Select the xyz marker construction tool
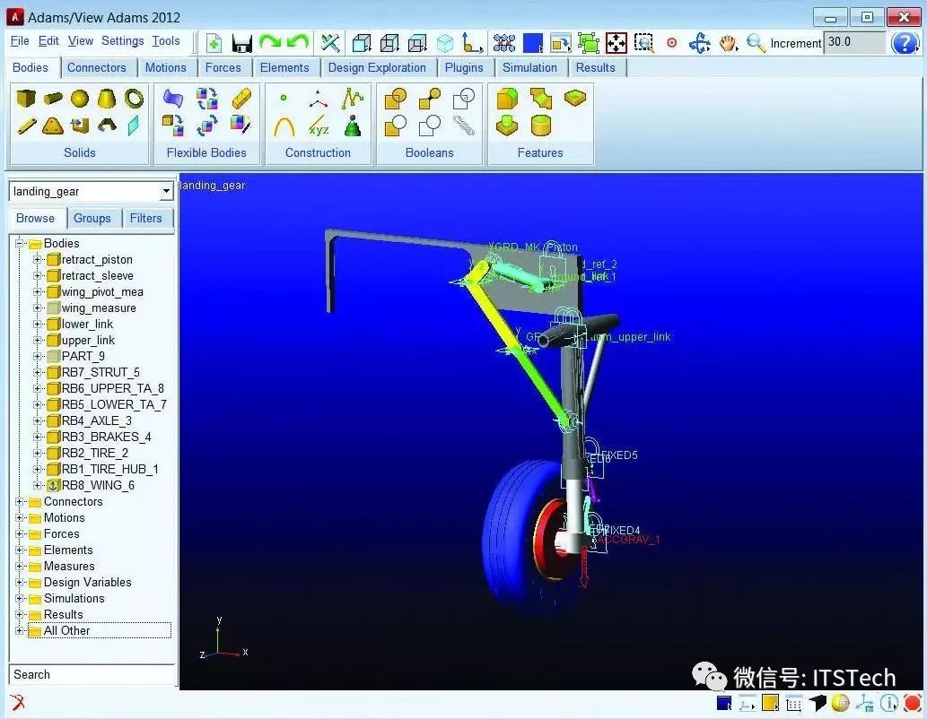Viewport: 927px width, 719px height. (318, 126)
